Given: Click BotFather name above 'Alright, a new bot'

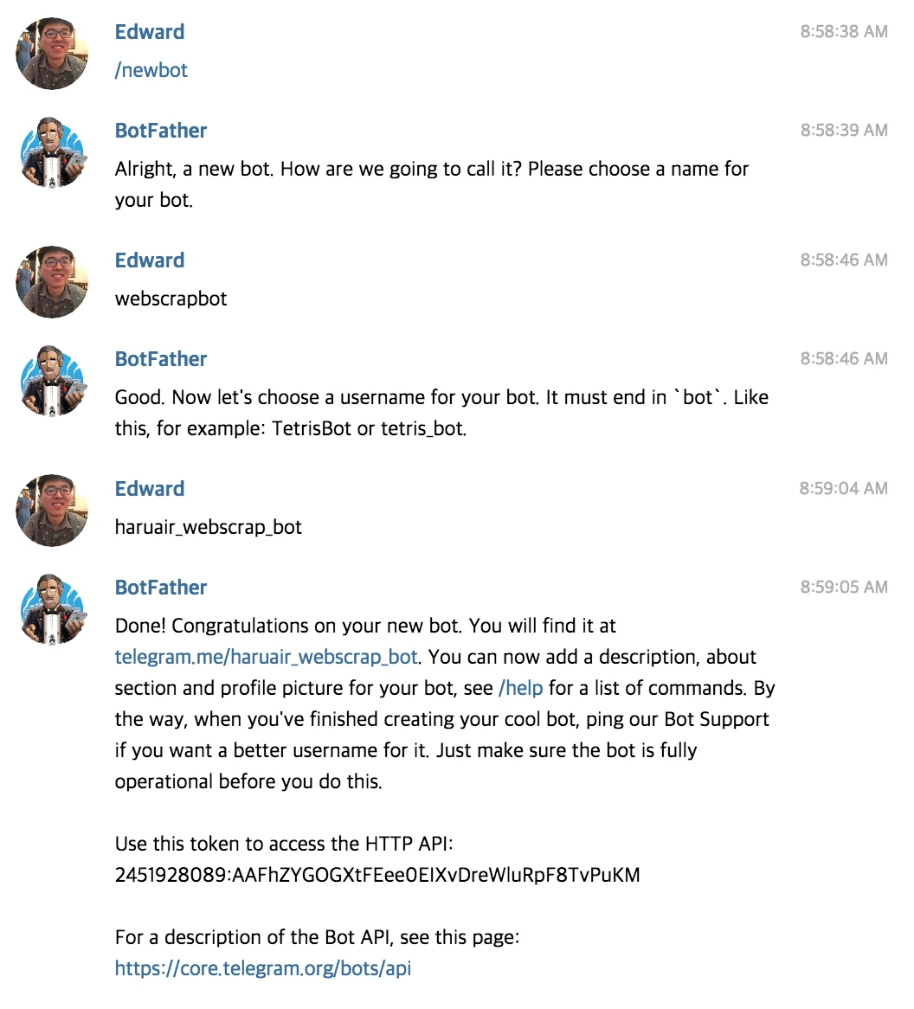Looking at the screenshot, I should coord(161,131).
